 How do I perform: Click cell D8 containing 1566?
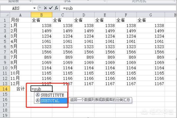[x=84, y=52]
